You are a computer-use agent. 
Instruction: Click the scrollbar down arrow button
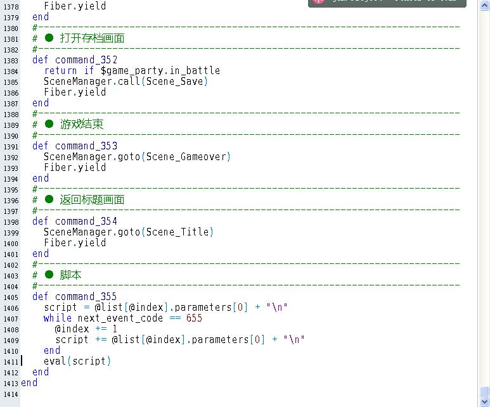tap(485, 402)
